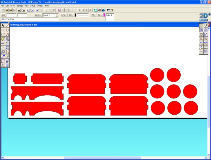Screen dimensions: 211x160
Task: Click the Layer... button
Action: [38, 15]
